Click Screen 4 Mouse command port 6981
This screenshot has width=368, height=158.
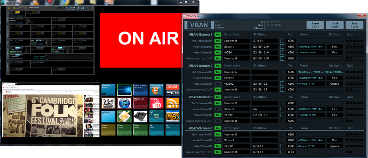[x=291, y=152]
